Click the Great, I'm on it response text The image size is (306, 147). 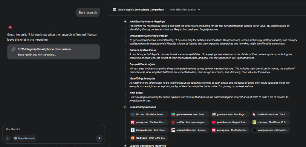pos(52,37)
